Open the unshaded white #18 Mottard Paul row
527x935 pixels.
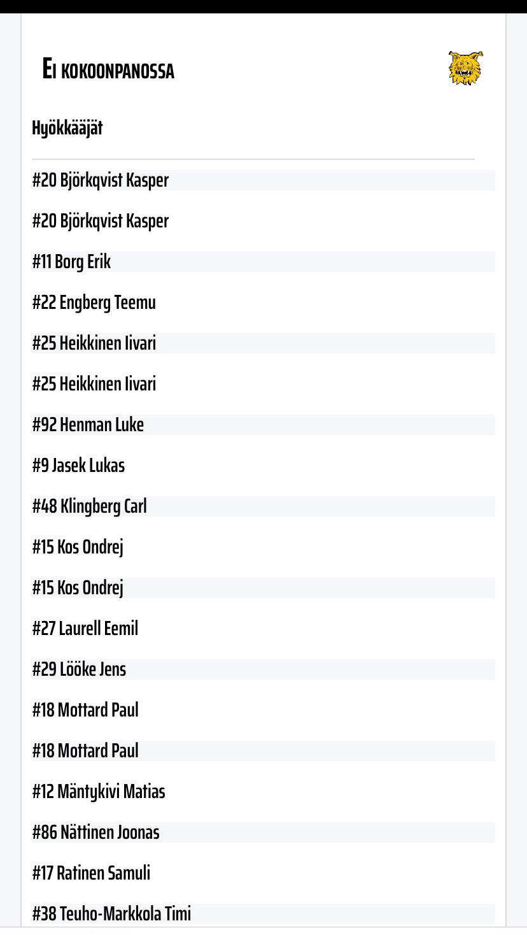(x=85, y=710)
